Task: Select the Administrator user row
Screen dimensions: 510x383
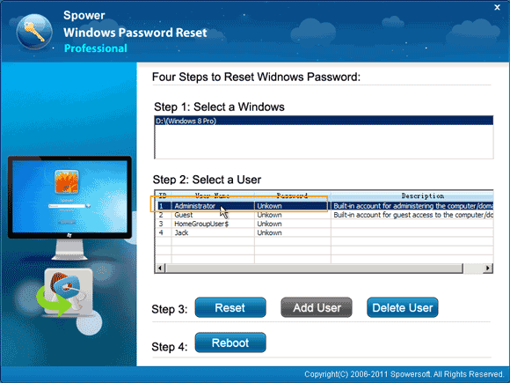Action: point(324,206)
